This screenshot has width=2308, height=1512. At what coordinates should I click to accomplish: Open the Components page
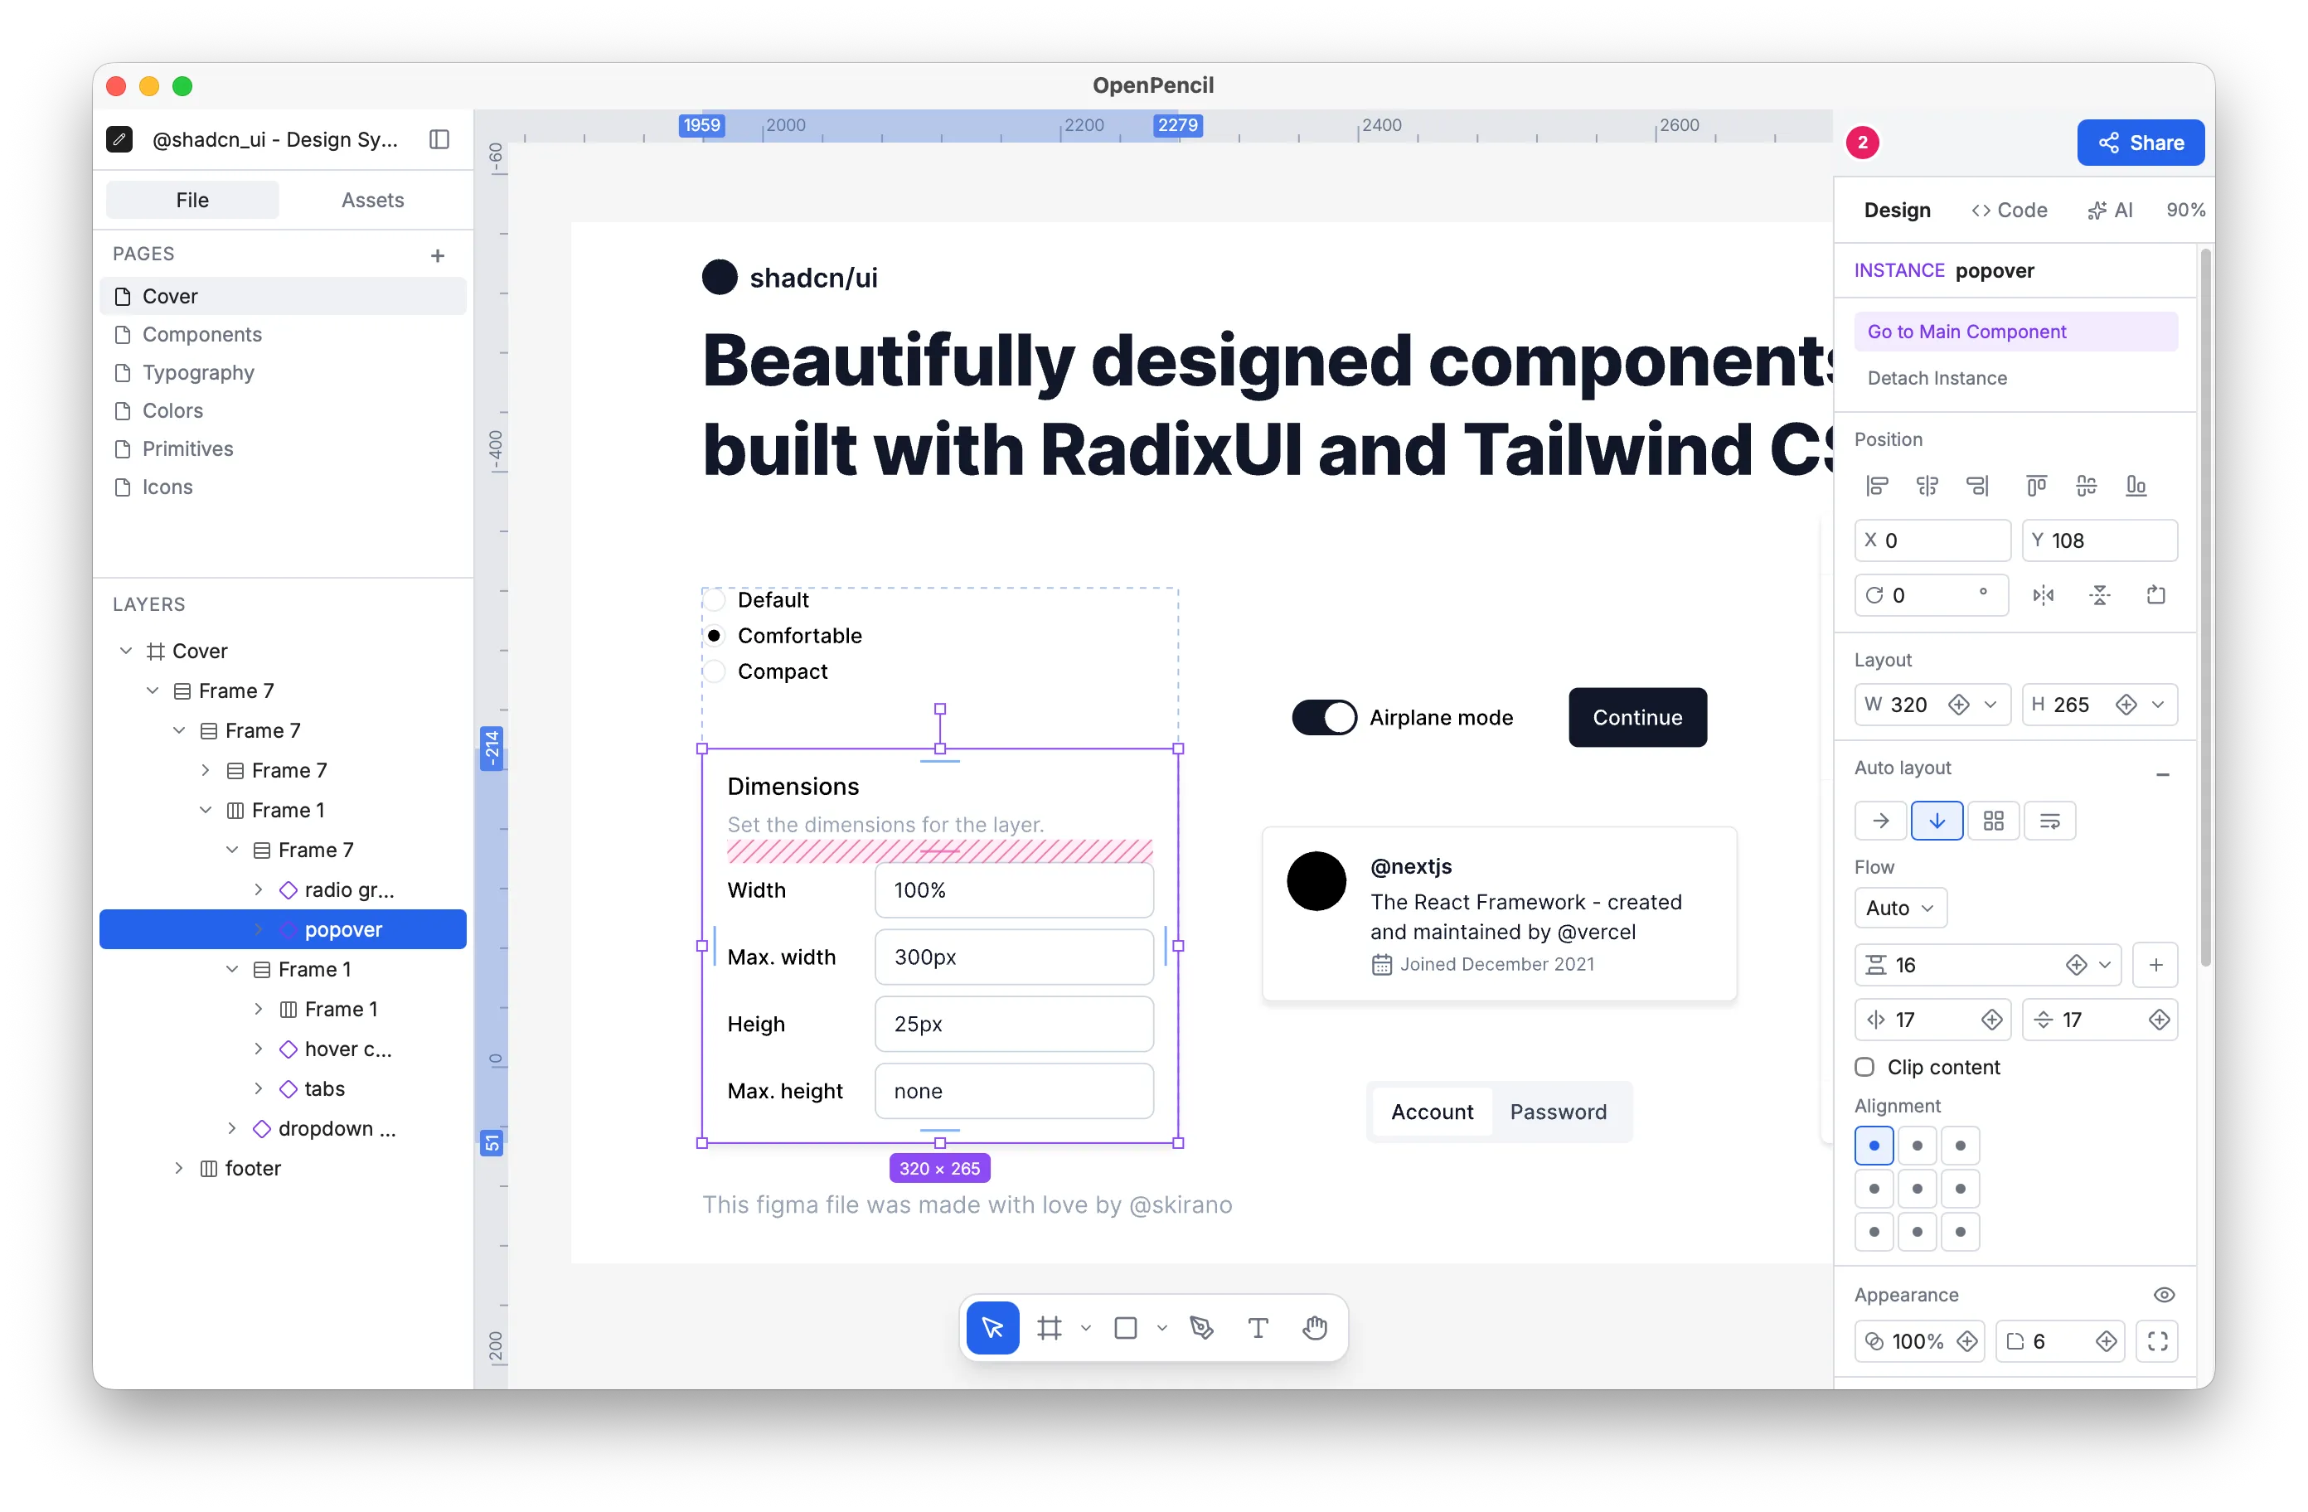pyautogui.click(x=284, y=335)
